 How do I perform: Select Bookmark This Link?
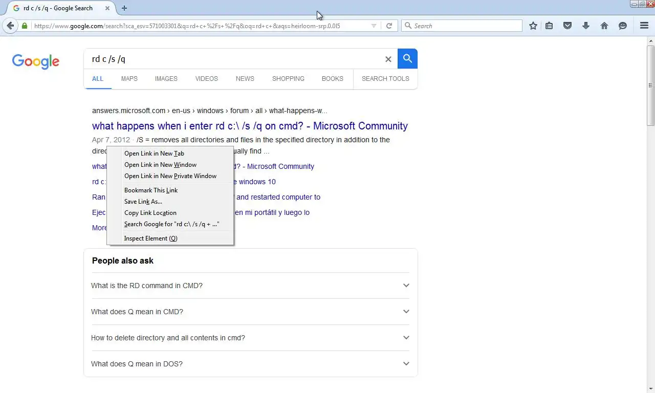tap(170, 190)
